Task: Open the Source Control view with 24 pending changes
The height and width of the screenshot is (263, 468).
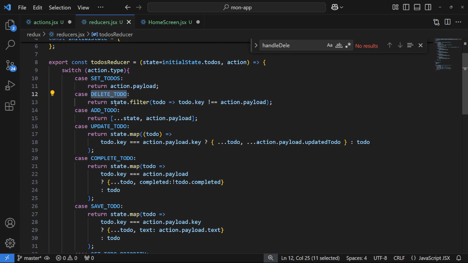Action: point(10,64)
